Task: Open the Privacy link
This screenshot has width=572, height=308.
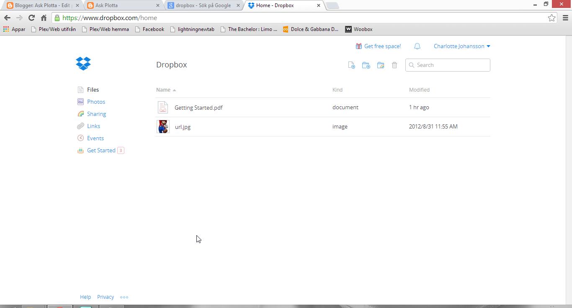Action: 106,297
